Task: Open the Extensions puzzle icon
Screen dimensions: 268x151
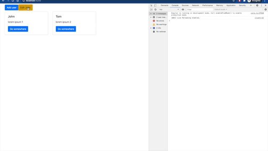Action: pyautogui.click(x=244, y=1)
